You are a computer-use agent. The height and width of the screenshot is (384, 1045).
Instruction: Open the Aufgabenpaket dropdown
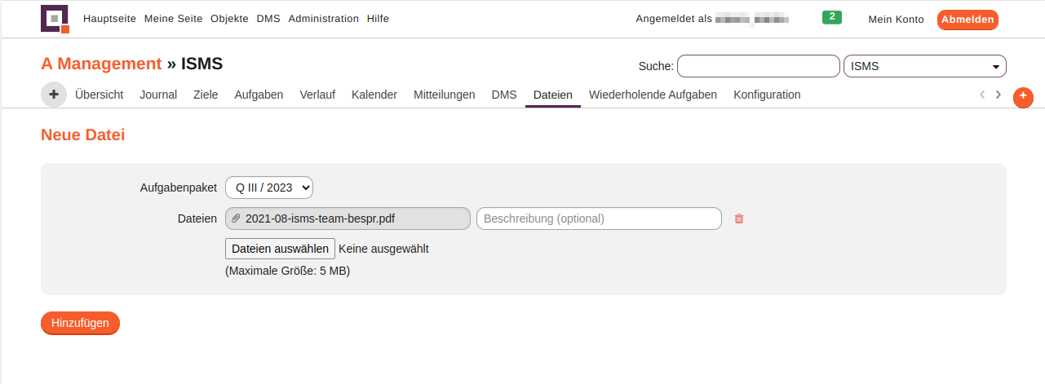tap(269, 188)
